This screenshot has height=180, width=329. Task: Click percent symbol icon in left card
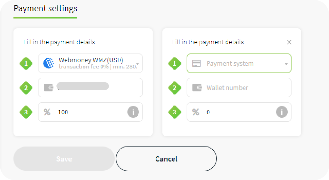coord(47,112)
